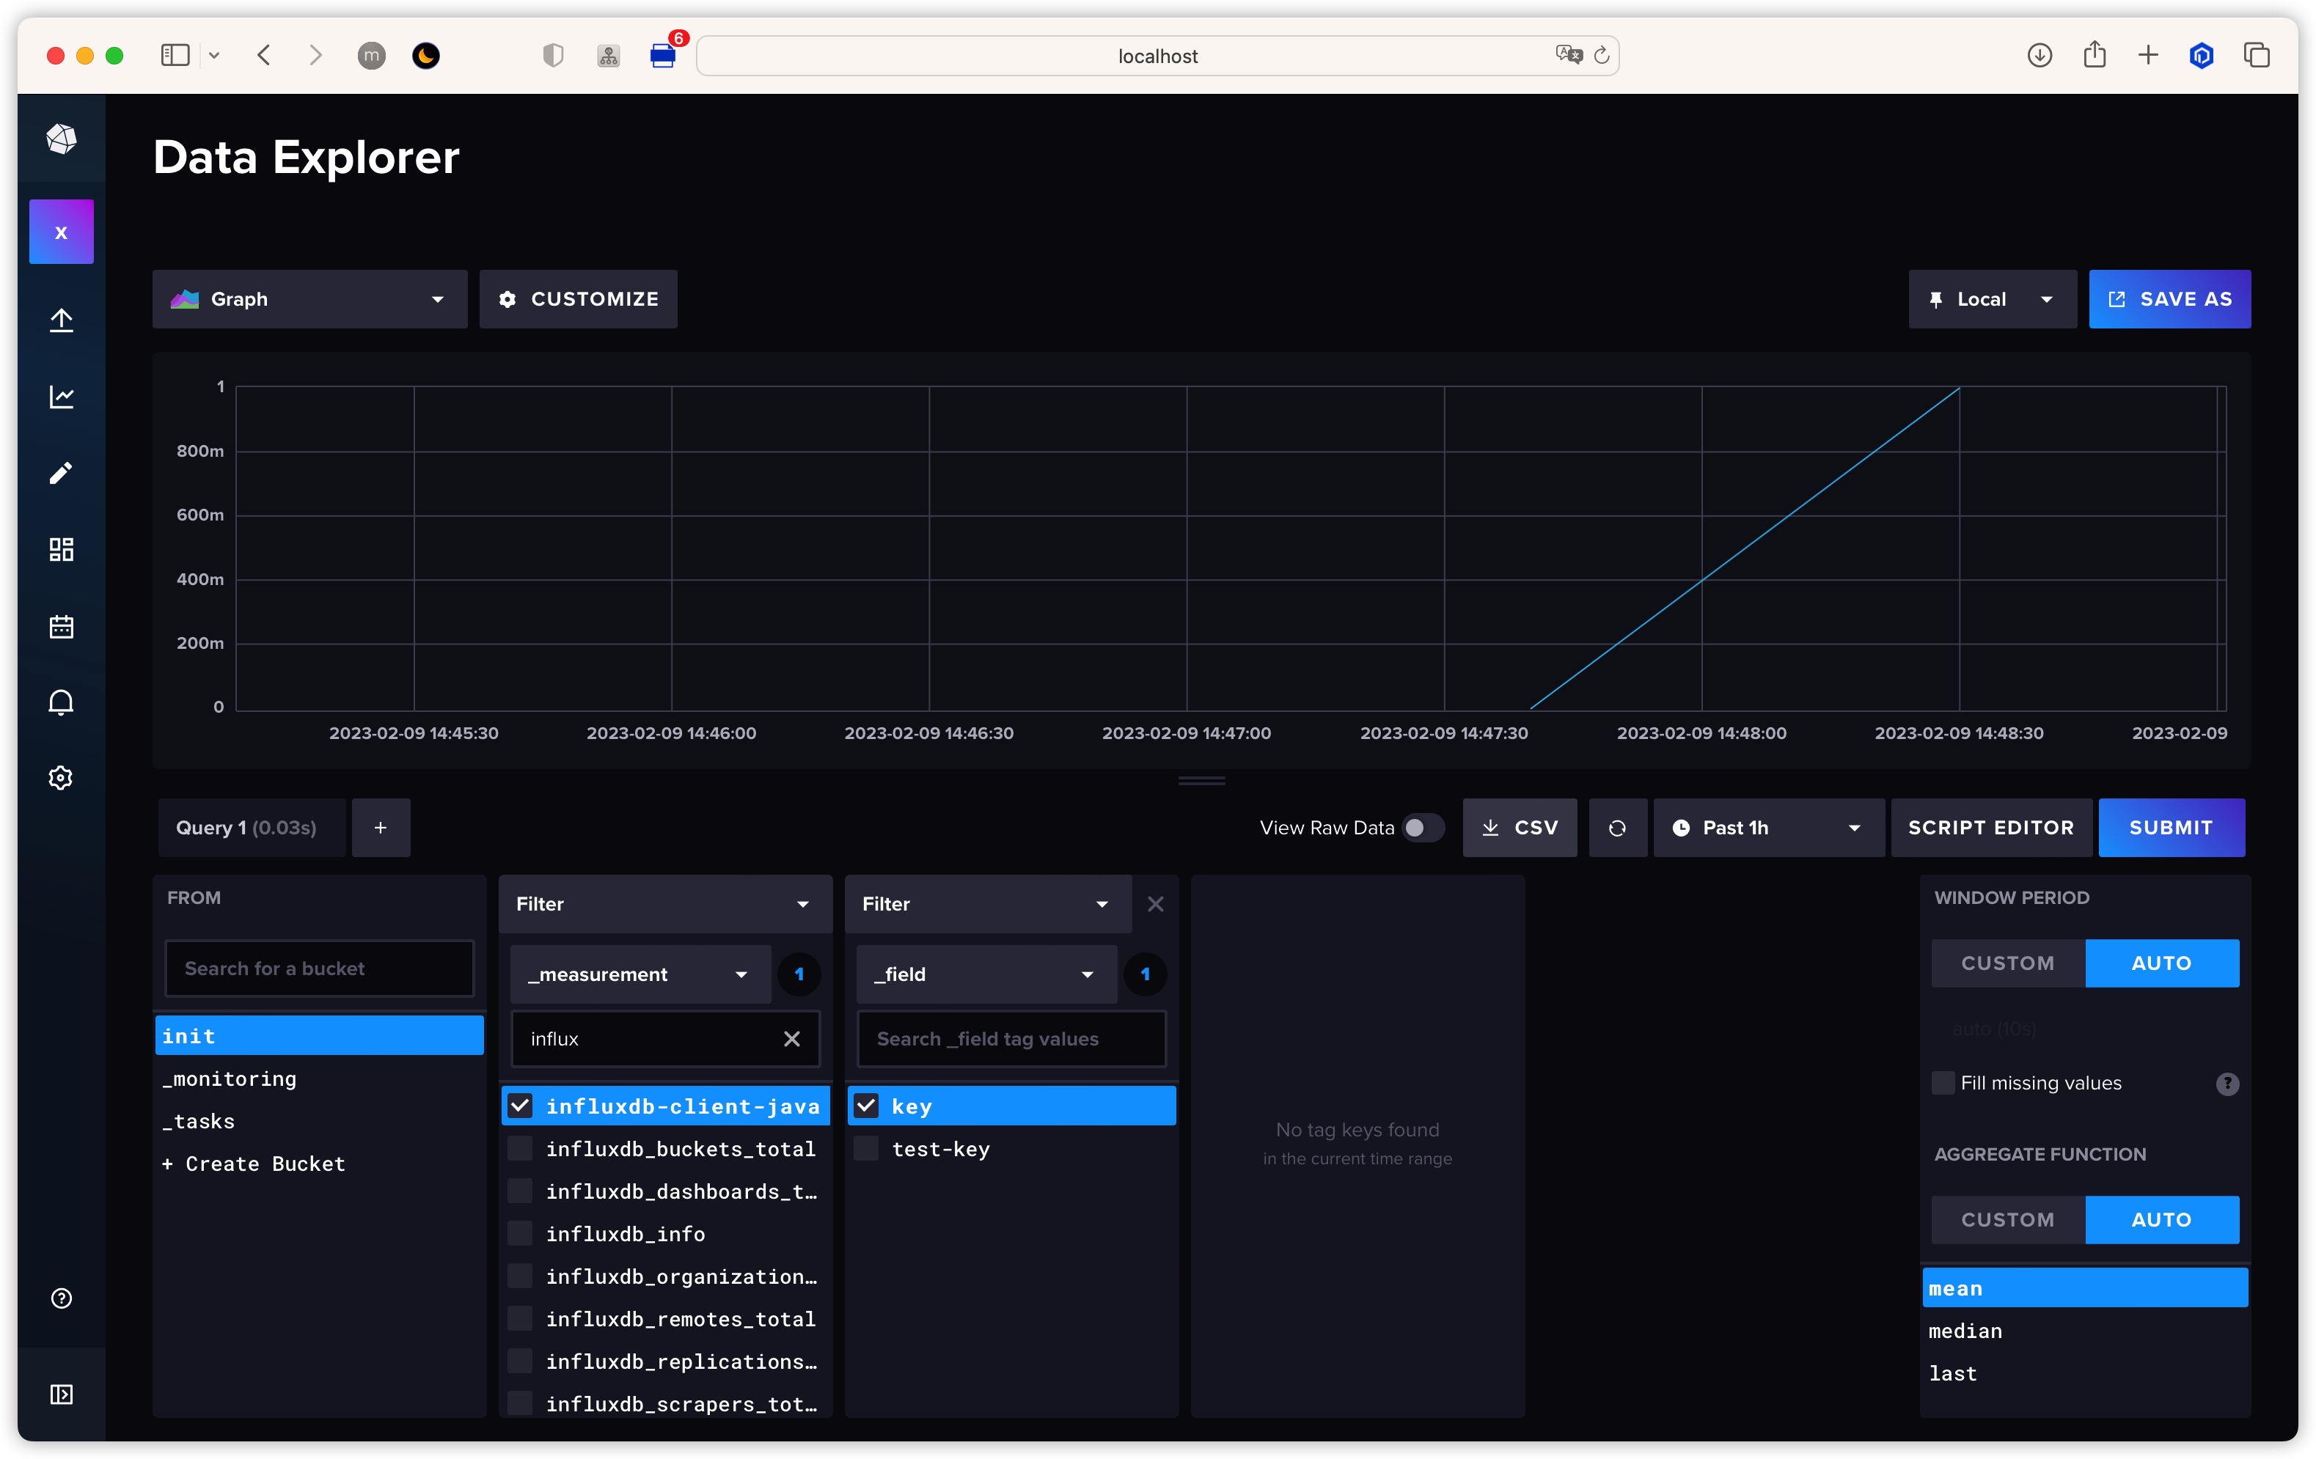Open Notebooks pencil icon in sidebar
The width and height of the screenshot is (2316, 1459).
pyautogui.click(x=62, y=473)
